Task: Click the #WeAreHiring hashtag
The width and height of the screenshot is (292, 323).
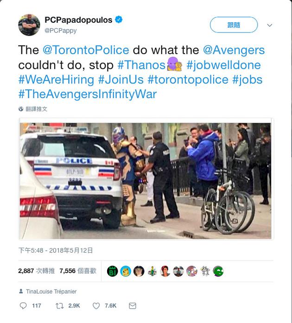Action: (56, 80)
